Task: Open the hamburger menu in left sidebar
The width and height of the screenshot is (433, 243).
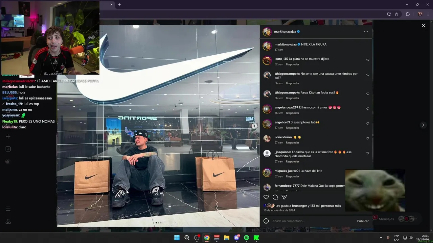Action: [8, 209]
